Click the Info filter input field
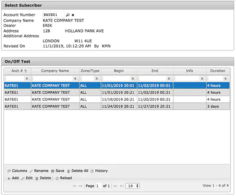 coord(187,78)
